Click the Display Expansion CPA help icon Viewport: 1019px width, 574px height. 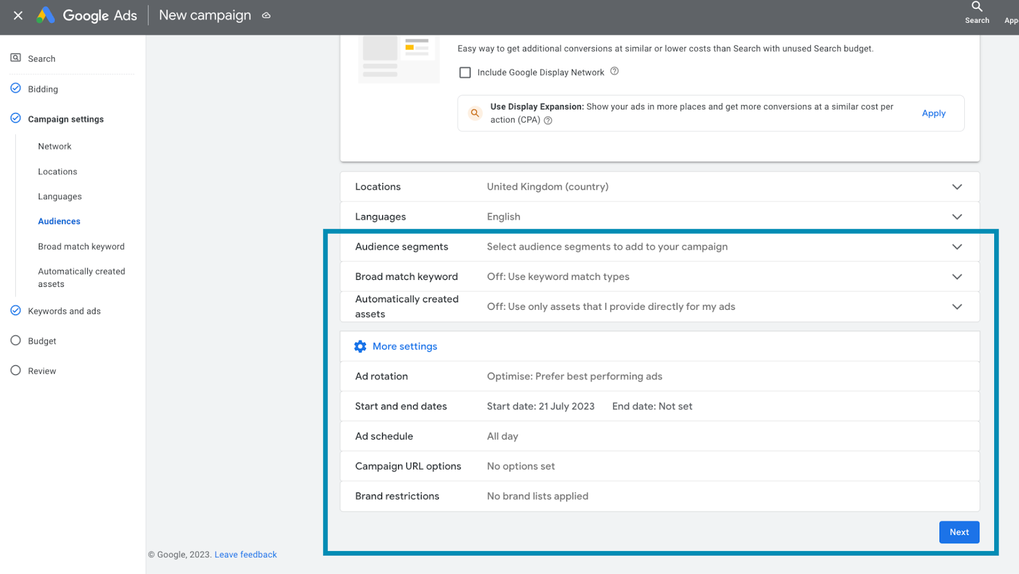click(548, 120)
